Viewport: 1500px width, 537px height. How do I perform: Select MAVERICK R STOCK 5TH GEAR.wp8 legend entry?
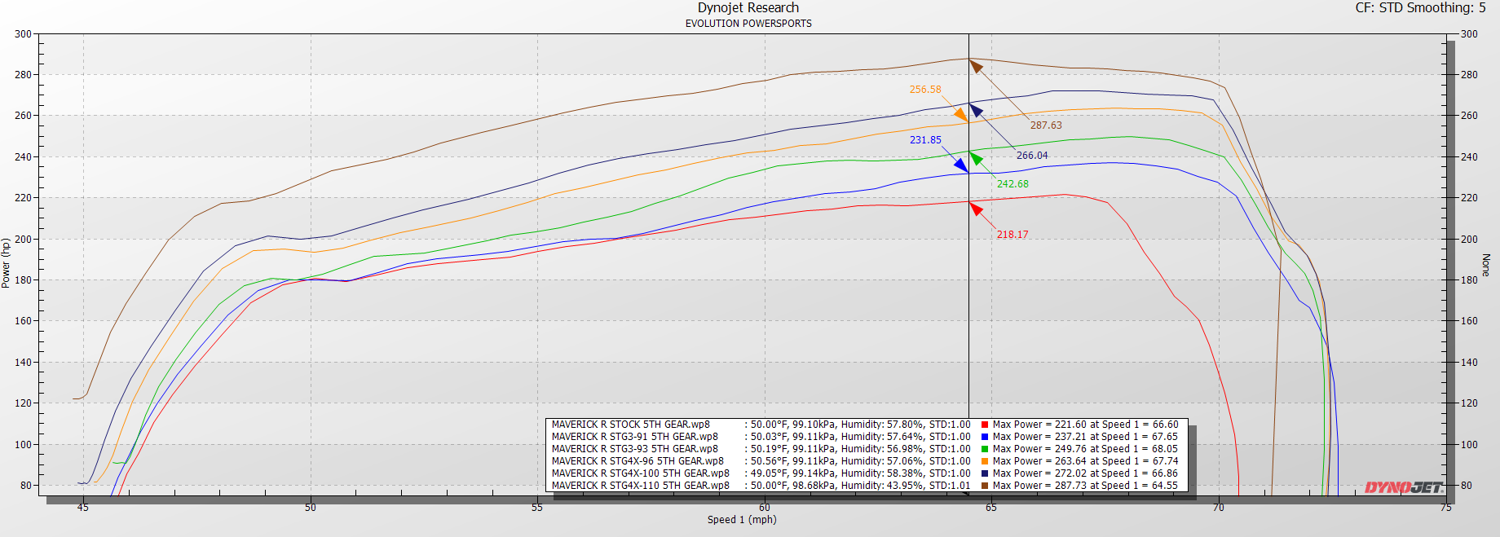(x=630, y=425)
